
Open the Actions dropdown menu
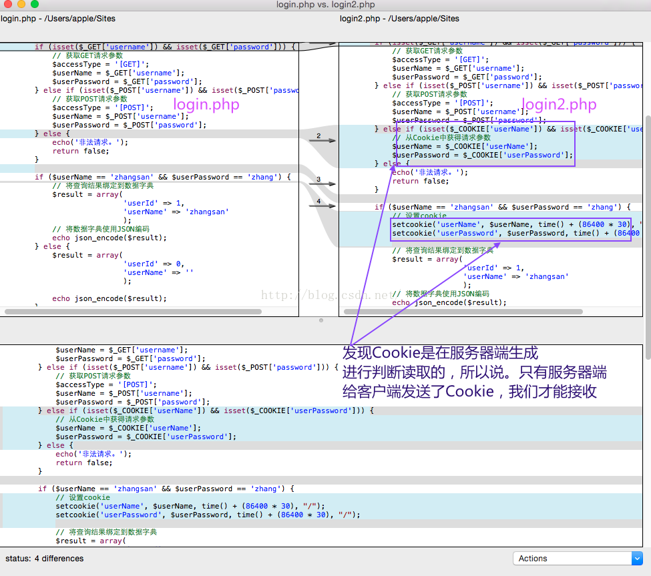click(x=578, y=558)
